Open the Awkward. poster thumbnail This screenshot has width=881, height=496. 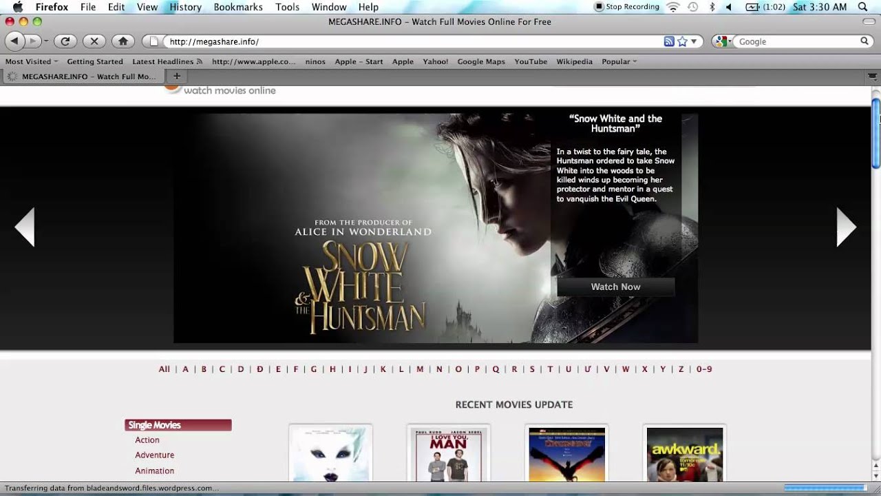(685, 454)
